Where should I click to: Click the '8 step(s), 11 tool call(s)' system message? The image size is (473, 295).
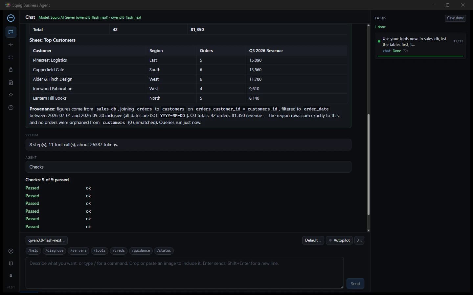coord(188,145)
